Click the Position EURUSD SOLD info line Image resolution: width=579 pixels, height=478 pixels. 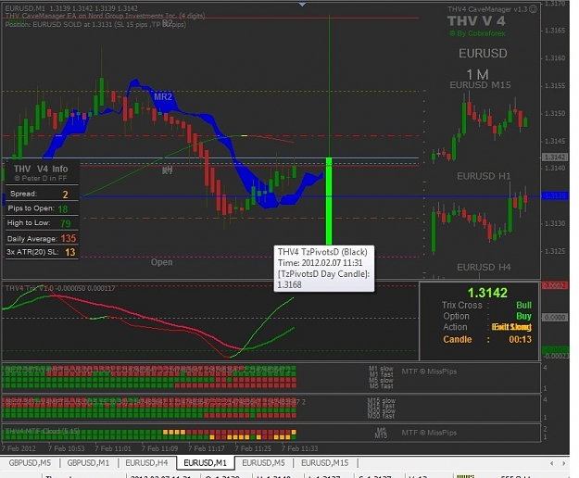point(95,25)
